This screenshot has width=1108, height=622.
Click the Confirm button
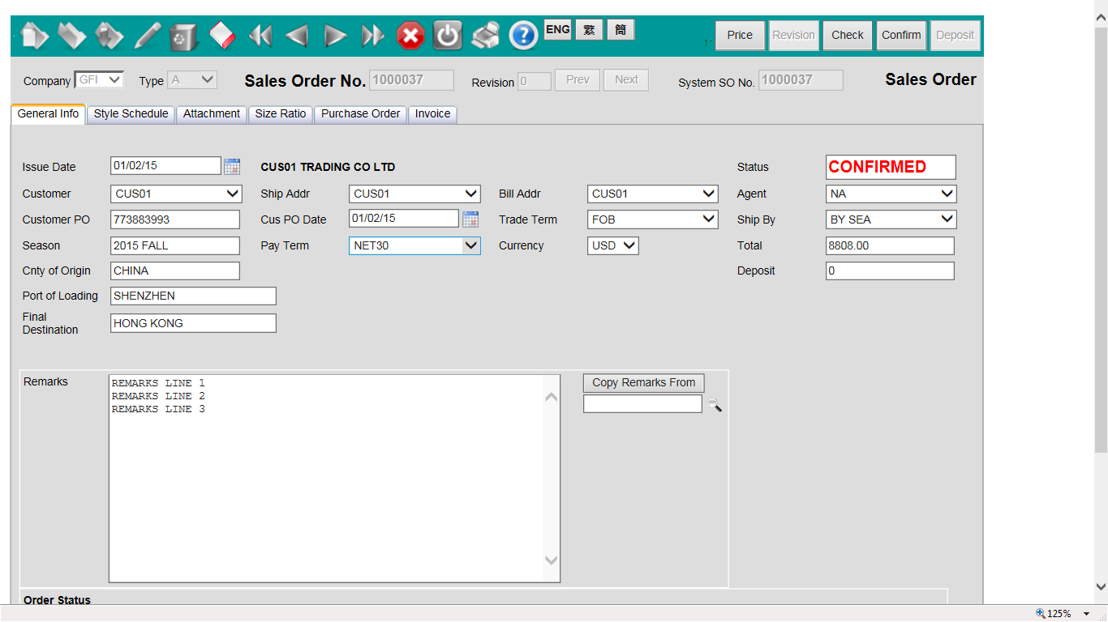point(901,36)
